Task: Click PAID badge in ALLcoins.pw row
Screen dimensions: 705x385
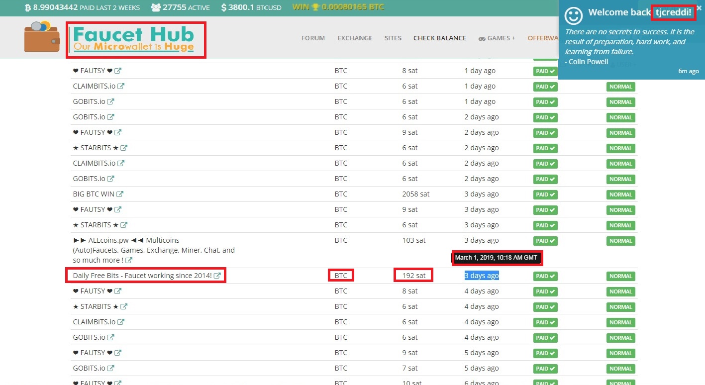Action: [x=545, y=241]
